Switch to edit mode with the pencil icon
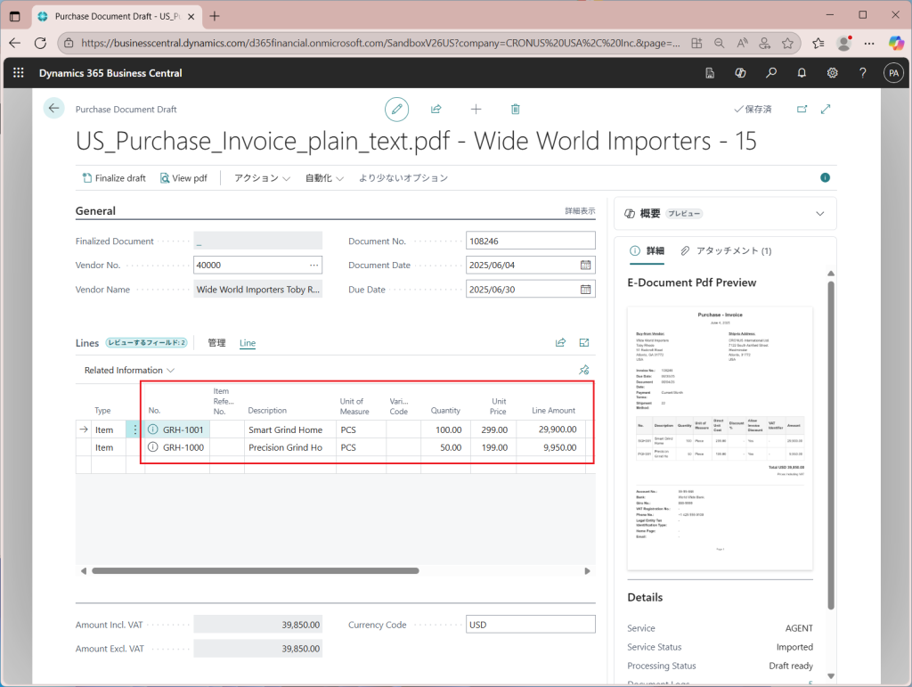The height and width of the screenshot is (687, 912). click(396, 110)
